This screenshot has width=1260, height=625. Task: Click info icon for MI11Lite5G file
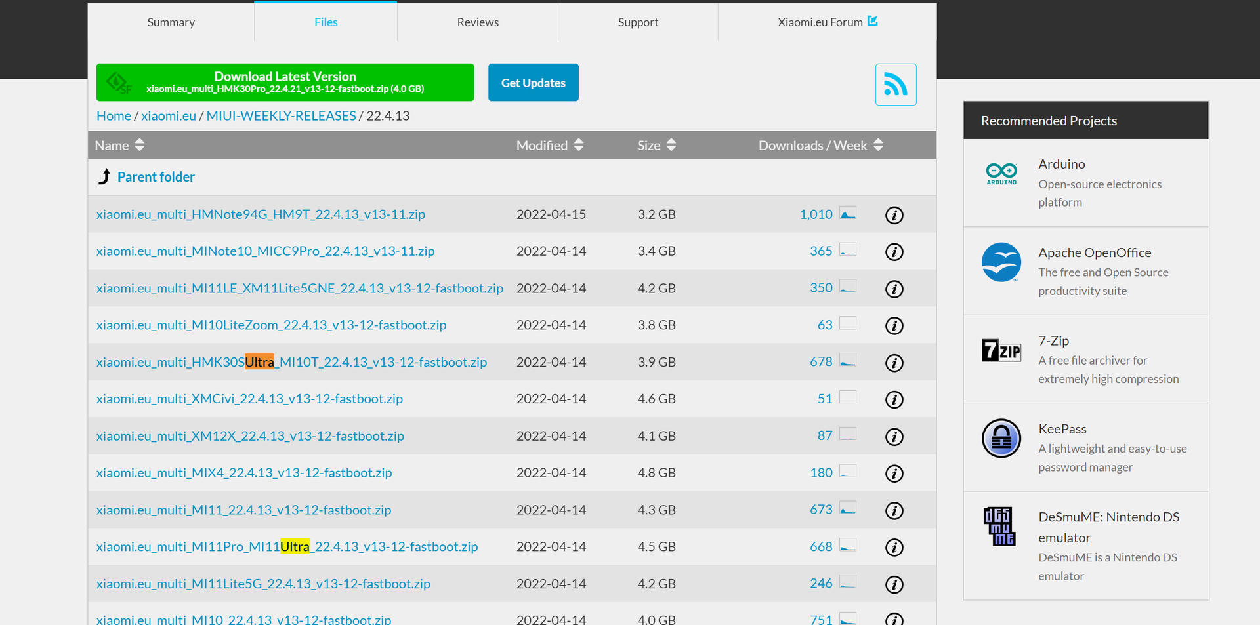(x=894, y=585)
